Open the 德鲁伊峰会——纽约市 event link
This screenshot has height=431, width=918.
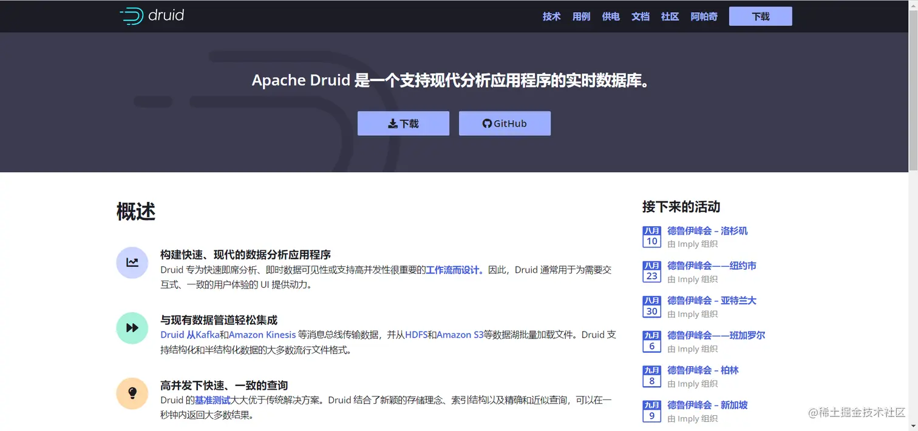coord(712,266)
